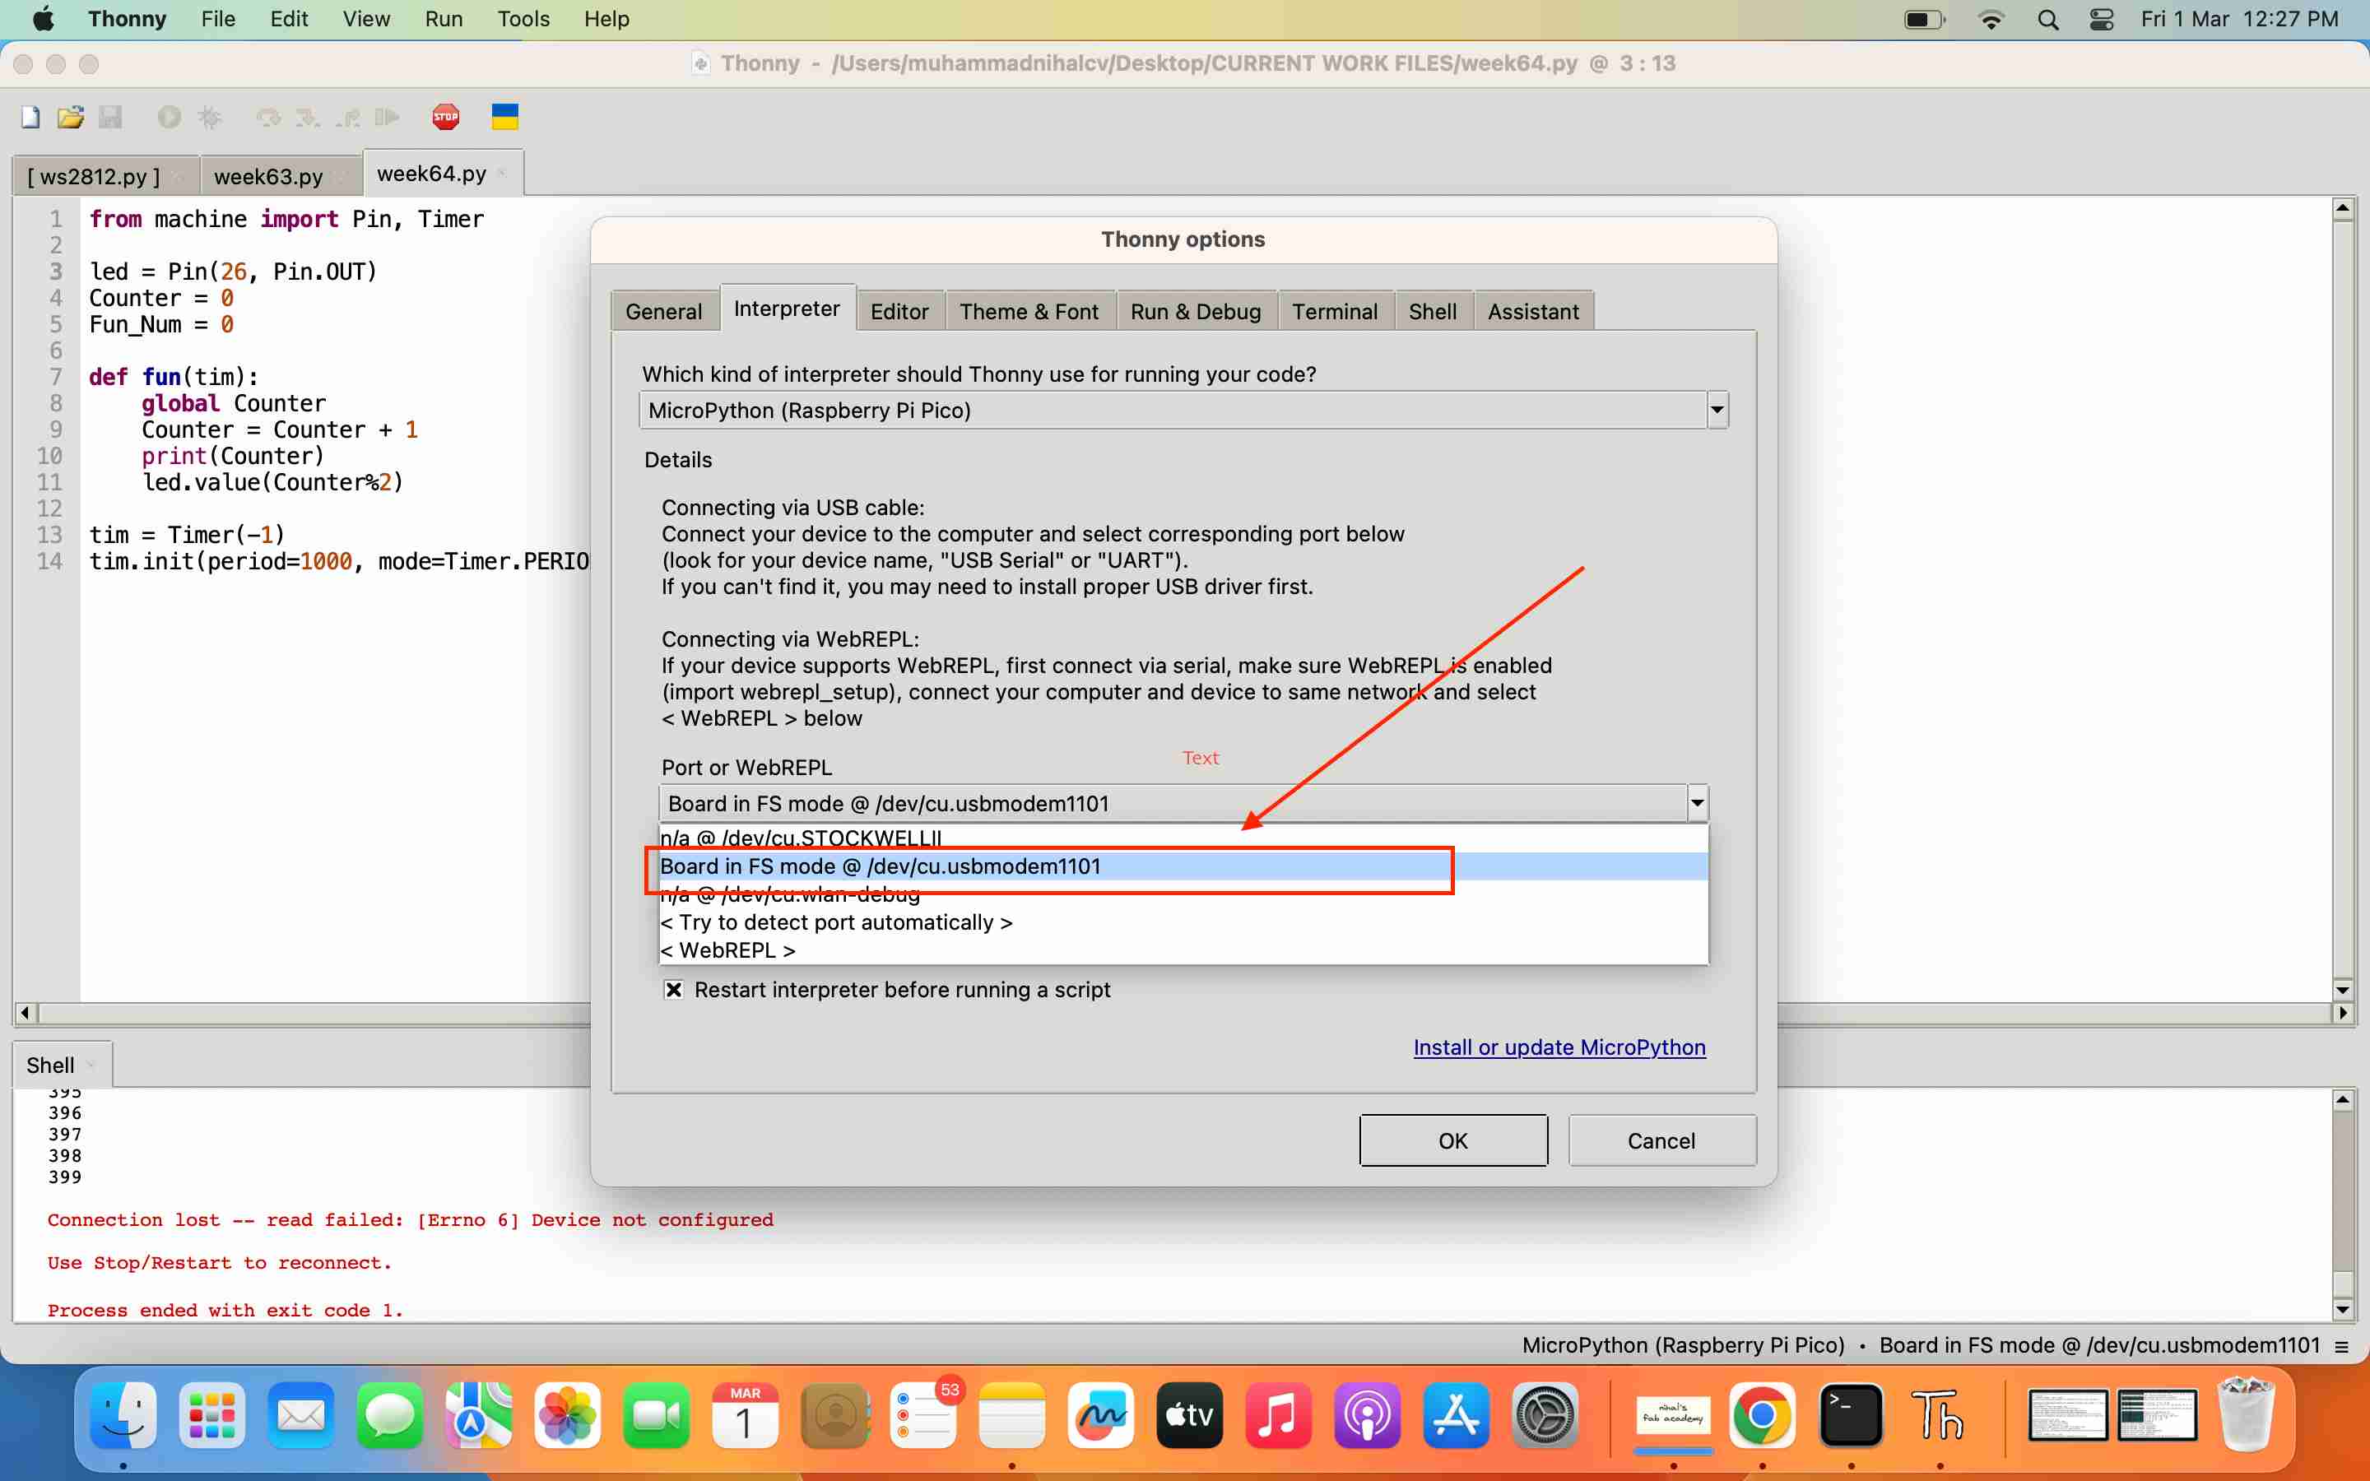Click the Step into toolbar icon

(x=308, y=118)
